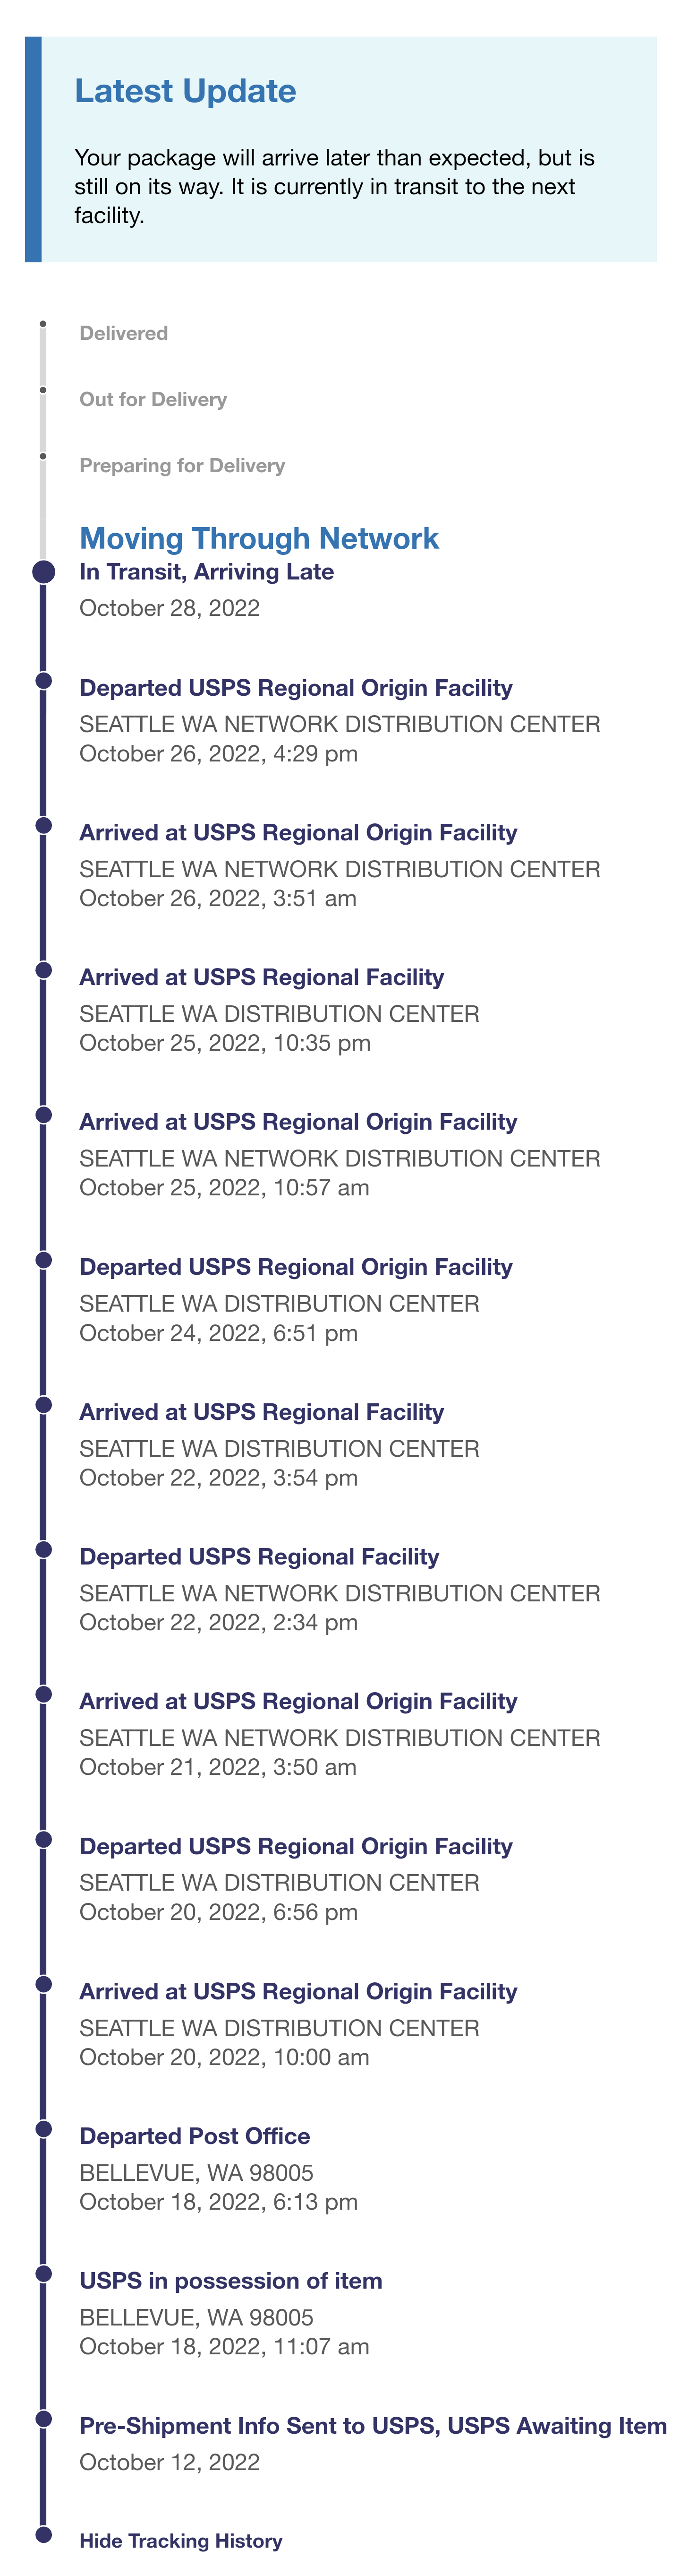Select the Moving Through Network status heading
680x2576 pixels.
[259, 538]
